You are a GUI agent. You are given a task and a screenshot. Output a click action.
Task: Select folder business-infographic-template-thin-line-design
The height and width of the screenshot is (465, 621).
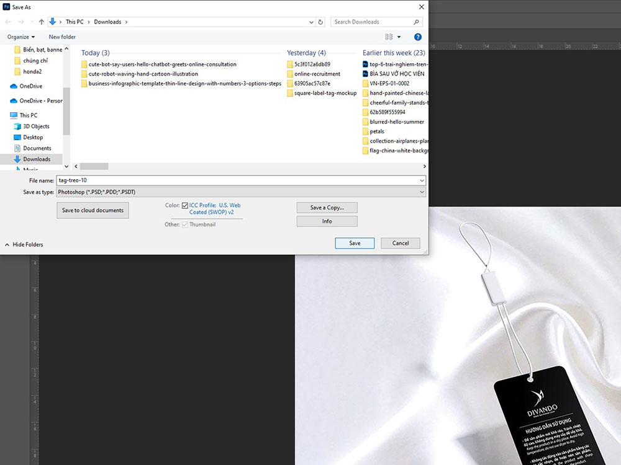pyautogui.click(x=181, y=84)
